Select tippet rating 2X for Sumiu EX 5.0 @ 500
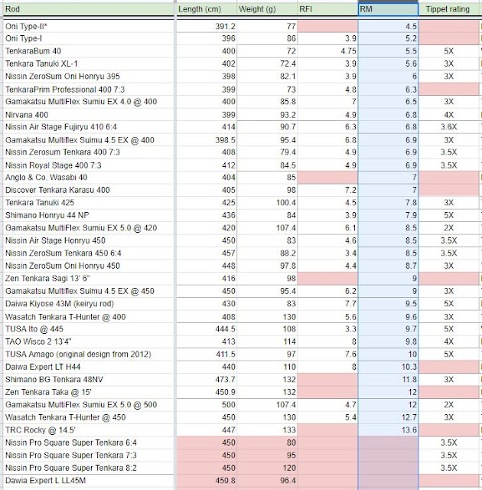The image size is (482, 490). pyautogui.click(x=448, y=405)
